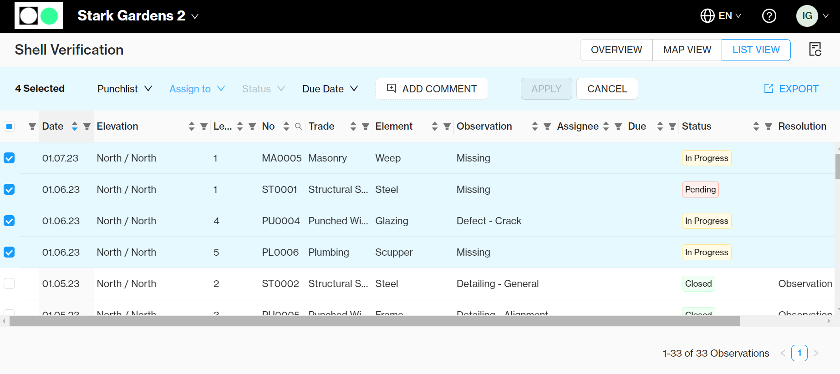
Task: Click the 'Defect - Crack' observation cell
Action: coord(489,221)
